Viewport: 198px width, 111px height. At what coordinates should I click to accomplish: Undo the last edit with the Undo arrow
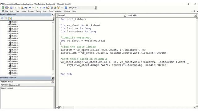point(30,8)
